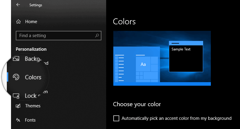Click the back arrow in Settings

[18, 5]
